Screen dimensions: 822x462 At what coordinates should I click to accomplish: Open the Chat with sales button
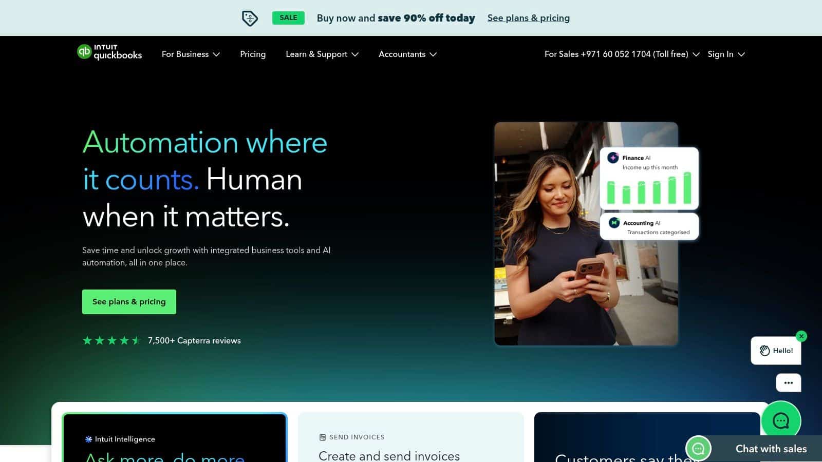pyautogui.click(x=754, y=449)
